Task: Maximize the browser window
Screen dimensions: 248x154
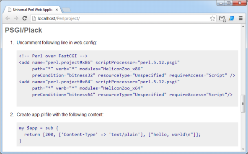Action: 229,3
